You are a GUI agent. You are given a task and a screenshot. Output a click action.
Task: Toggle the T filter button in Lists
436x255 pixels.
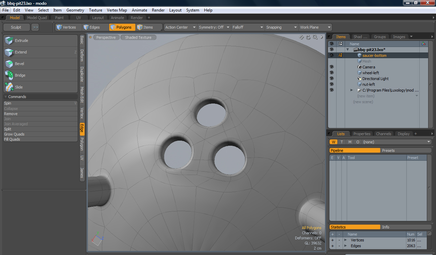tap(342, 142)
